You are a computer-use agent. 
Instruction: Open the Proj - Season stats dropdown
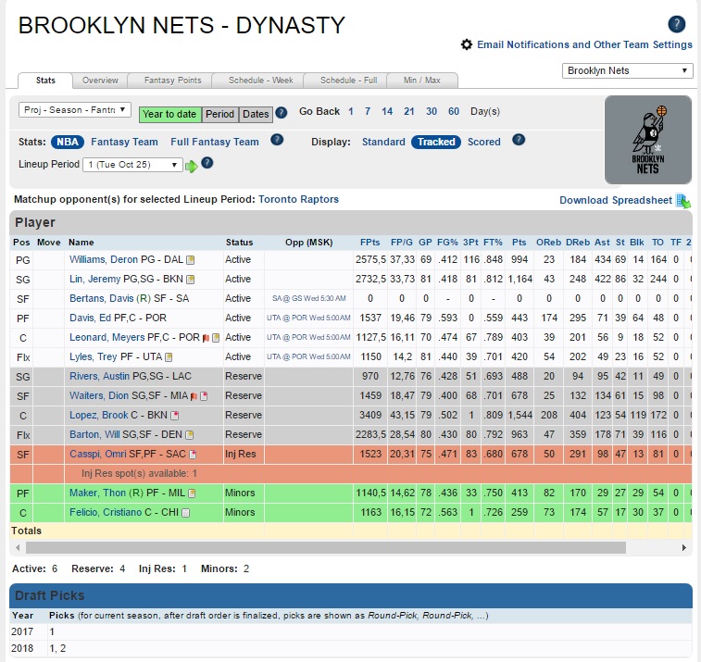pyautogui.click(x=75, y=110)
